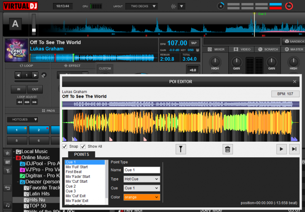Image resolution: width=305 pixels, height=212 pixels.
Task: Click the add point marker icon
Action: [x=181, y=149]
